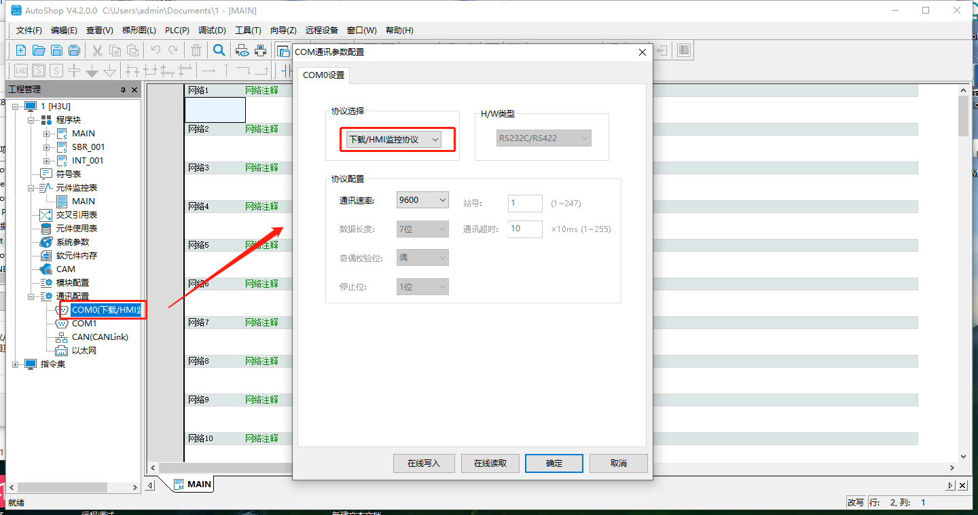Pin the 工程管理 panel with pushpin icon

(x=123, y=90)
